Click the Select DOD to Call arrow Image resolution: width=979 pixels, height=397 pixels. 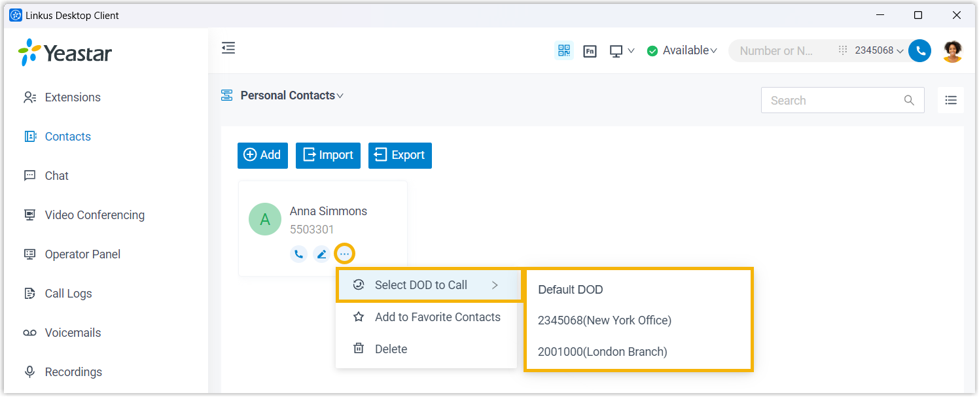tap(495, 285)
